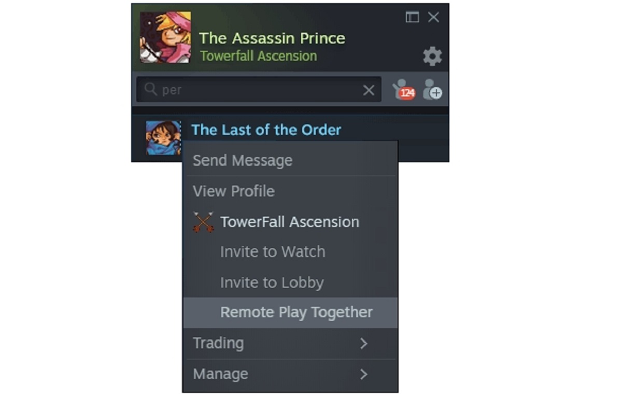Click the magnifying glass search icon

151,90
